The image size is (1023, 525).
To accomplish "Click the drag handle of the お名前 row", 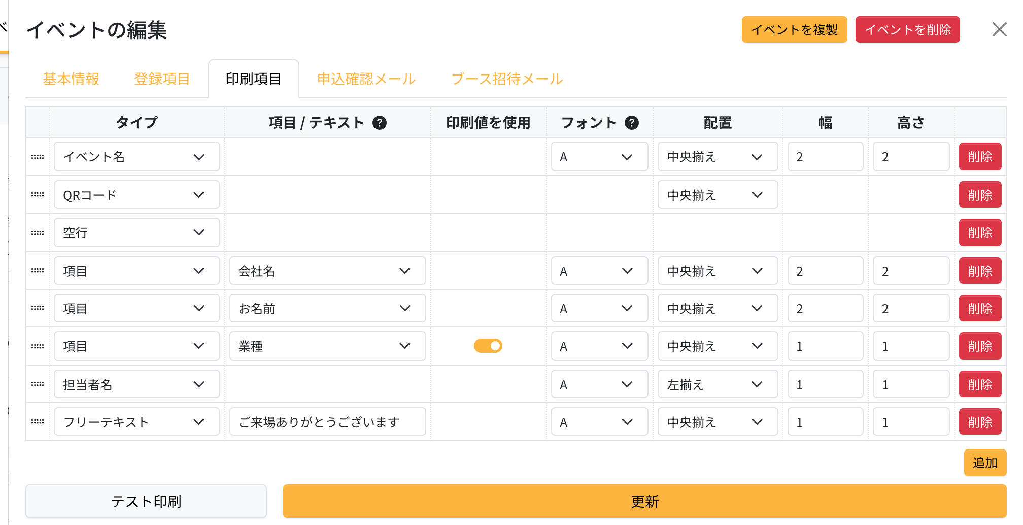I will [x=38, y=308].
